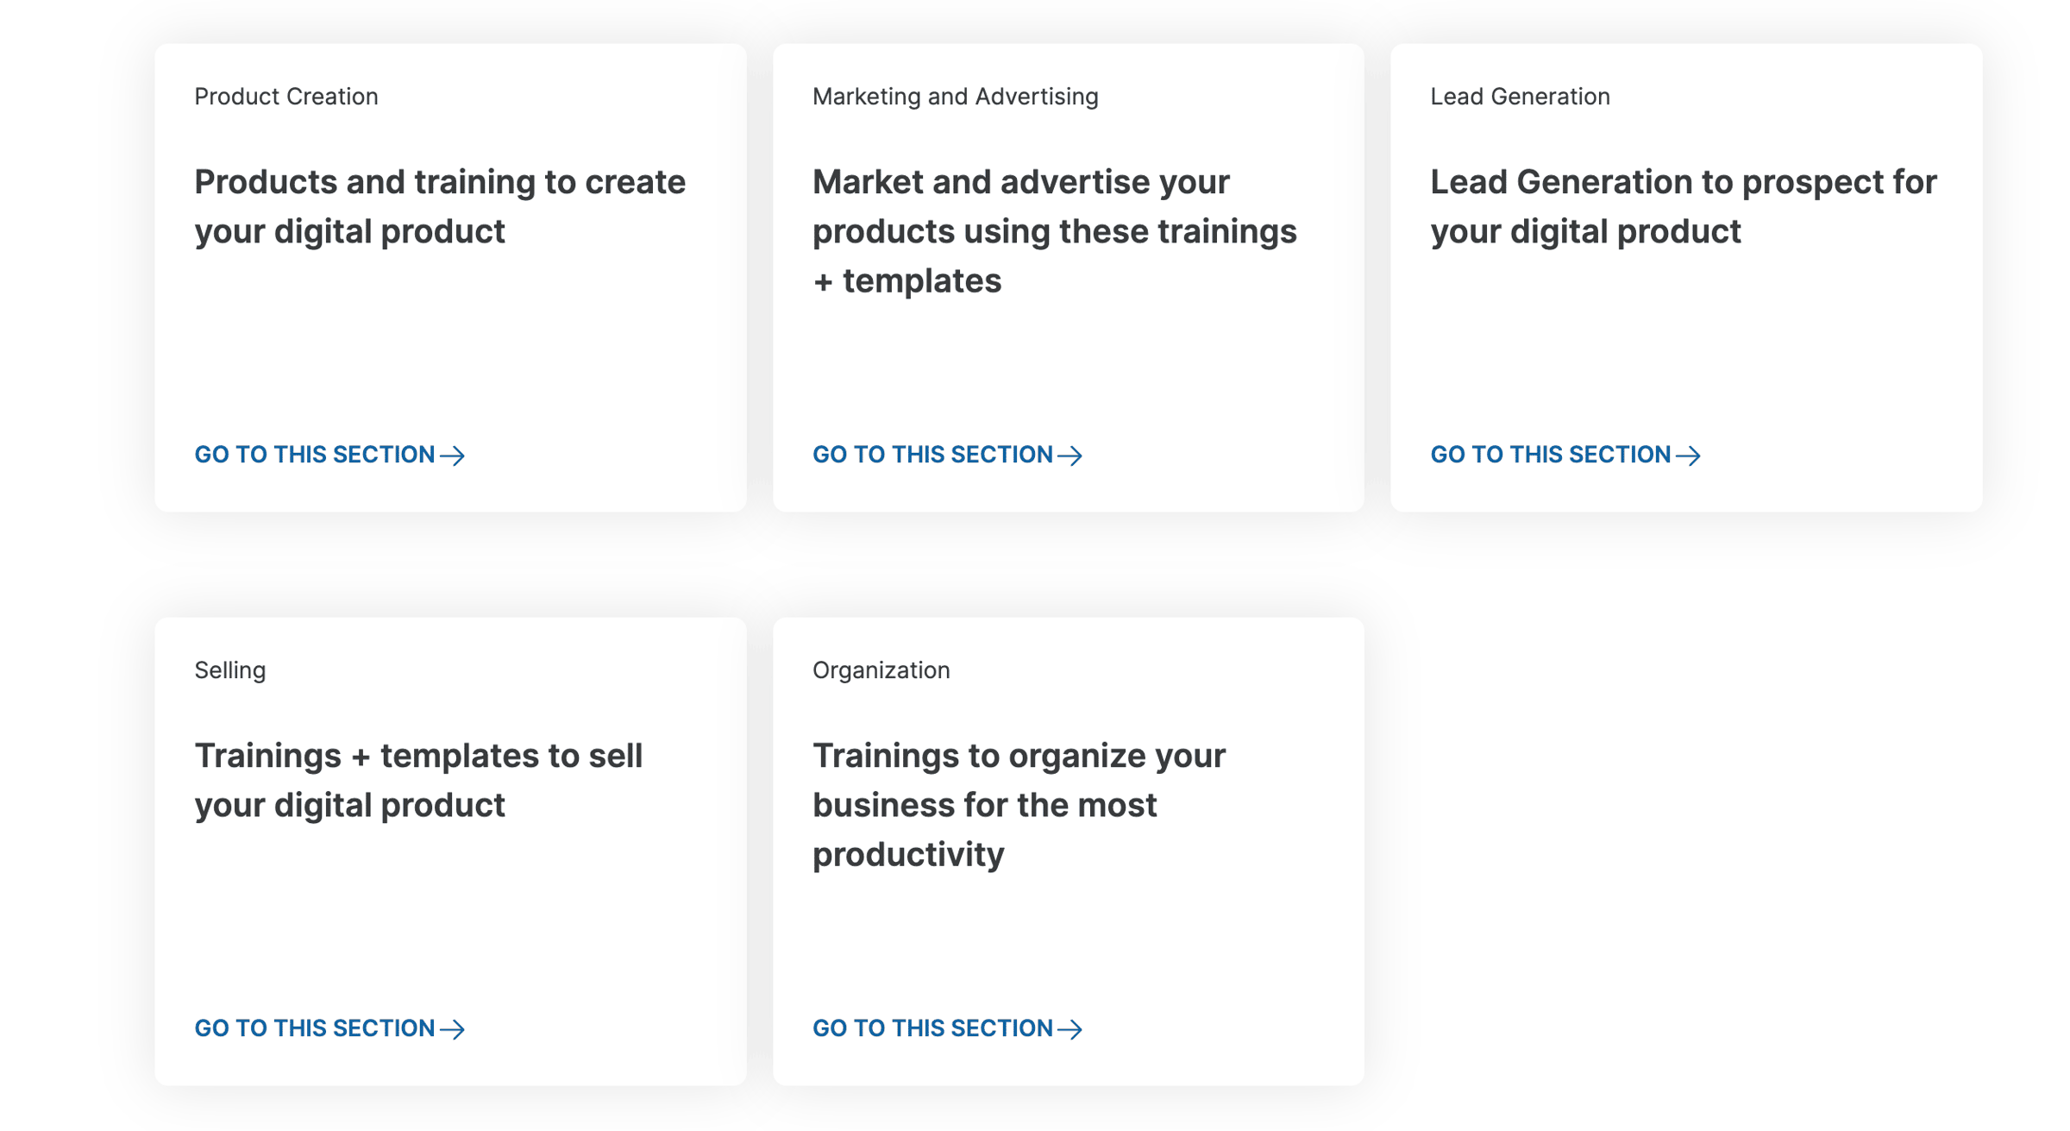Select the 'Lead Generation' category label

coord(1521,97)
